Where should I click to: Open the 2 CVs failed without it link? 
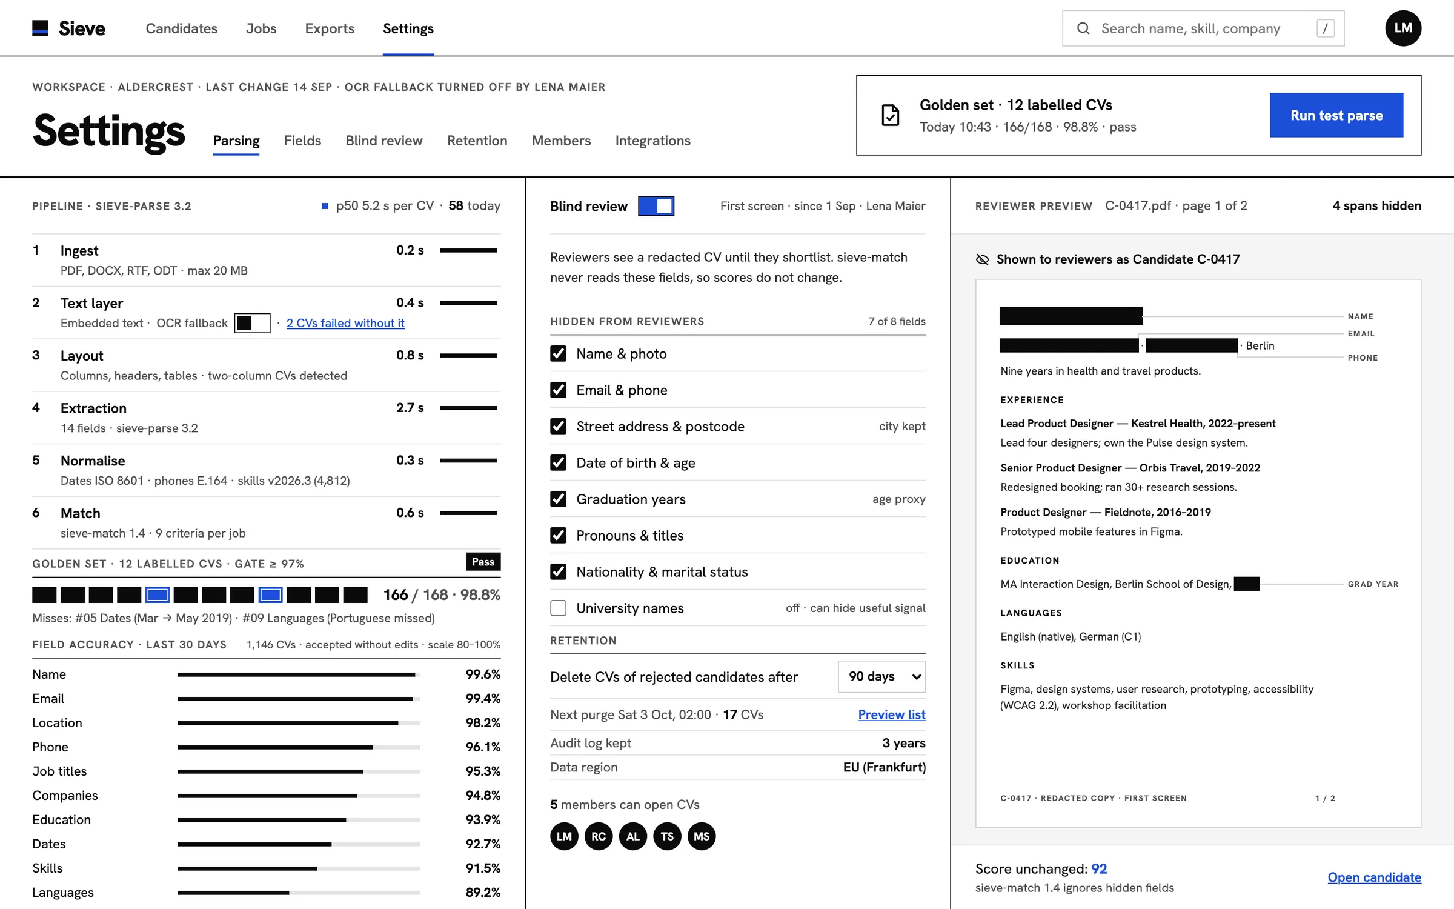pyautogui.click(x=345, y=323)
